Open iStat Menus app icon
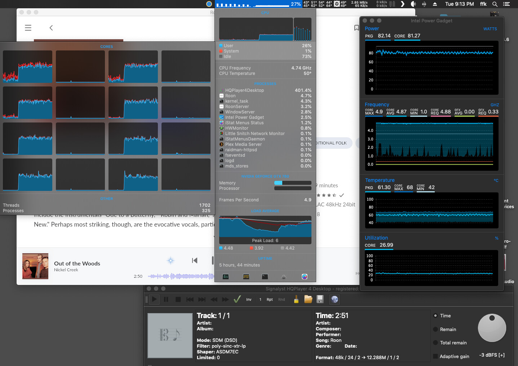 (305, 277)
